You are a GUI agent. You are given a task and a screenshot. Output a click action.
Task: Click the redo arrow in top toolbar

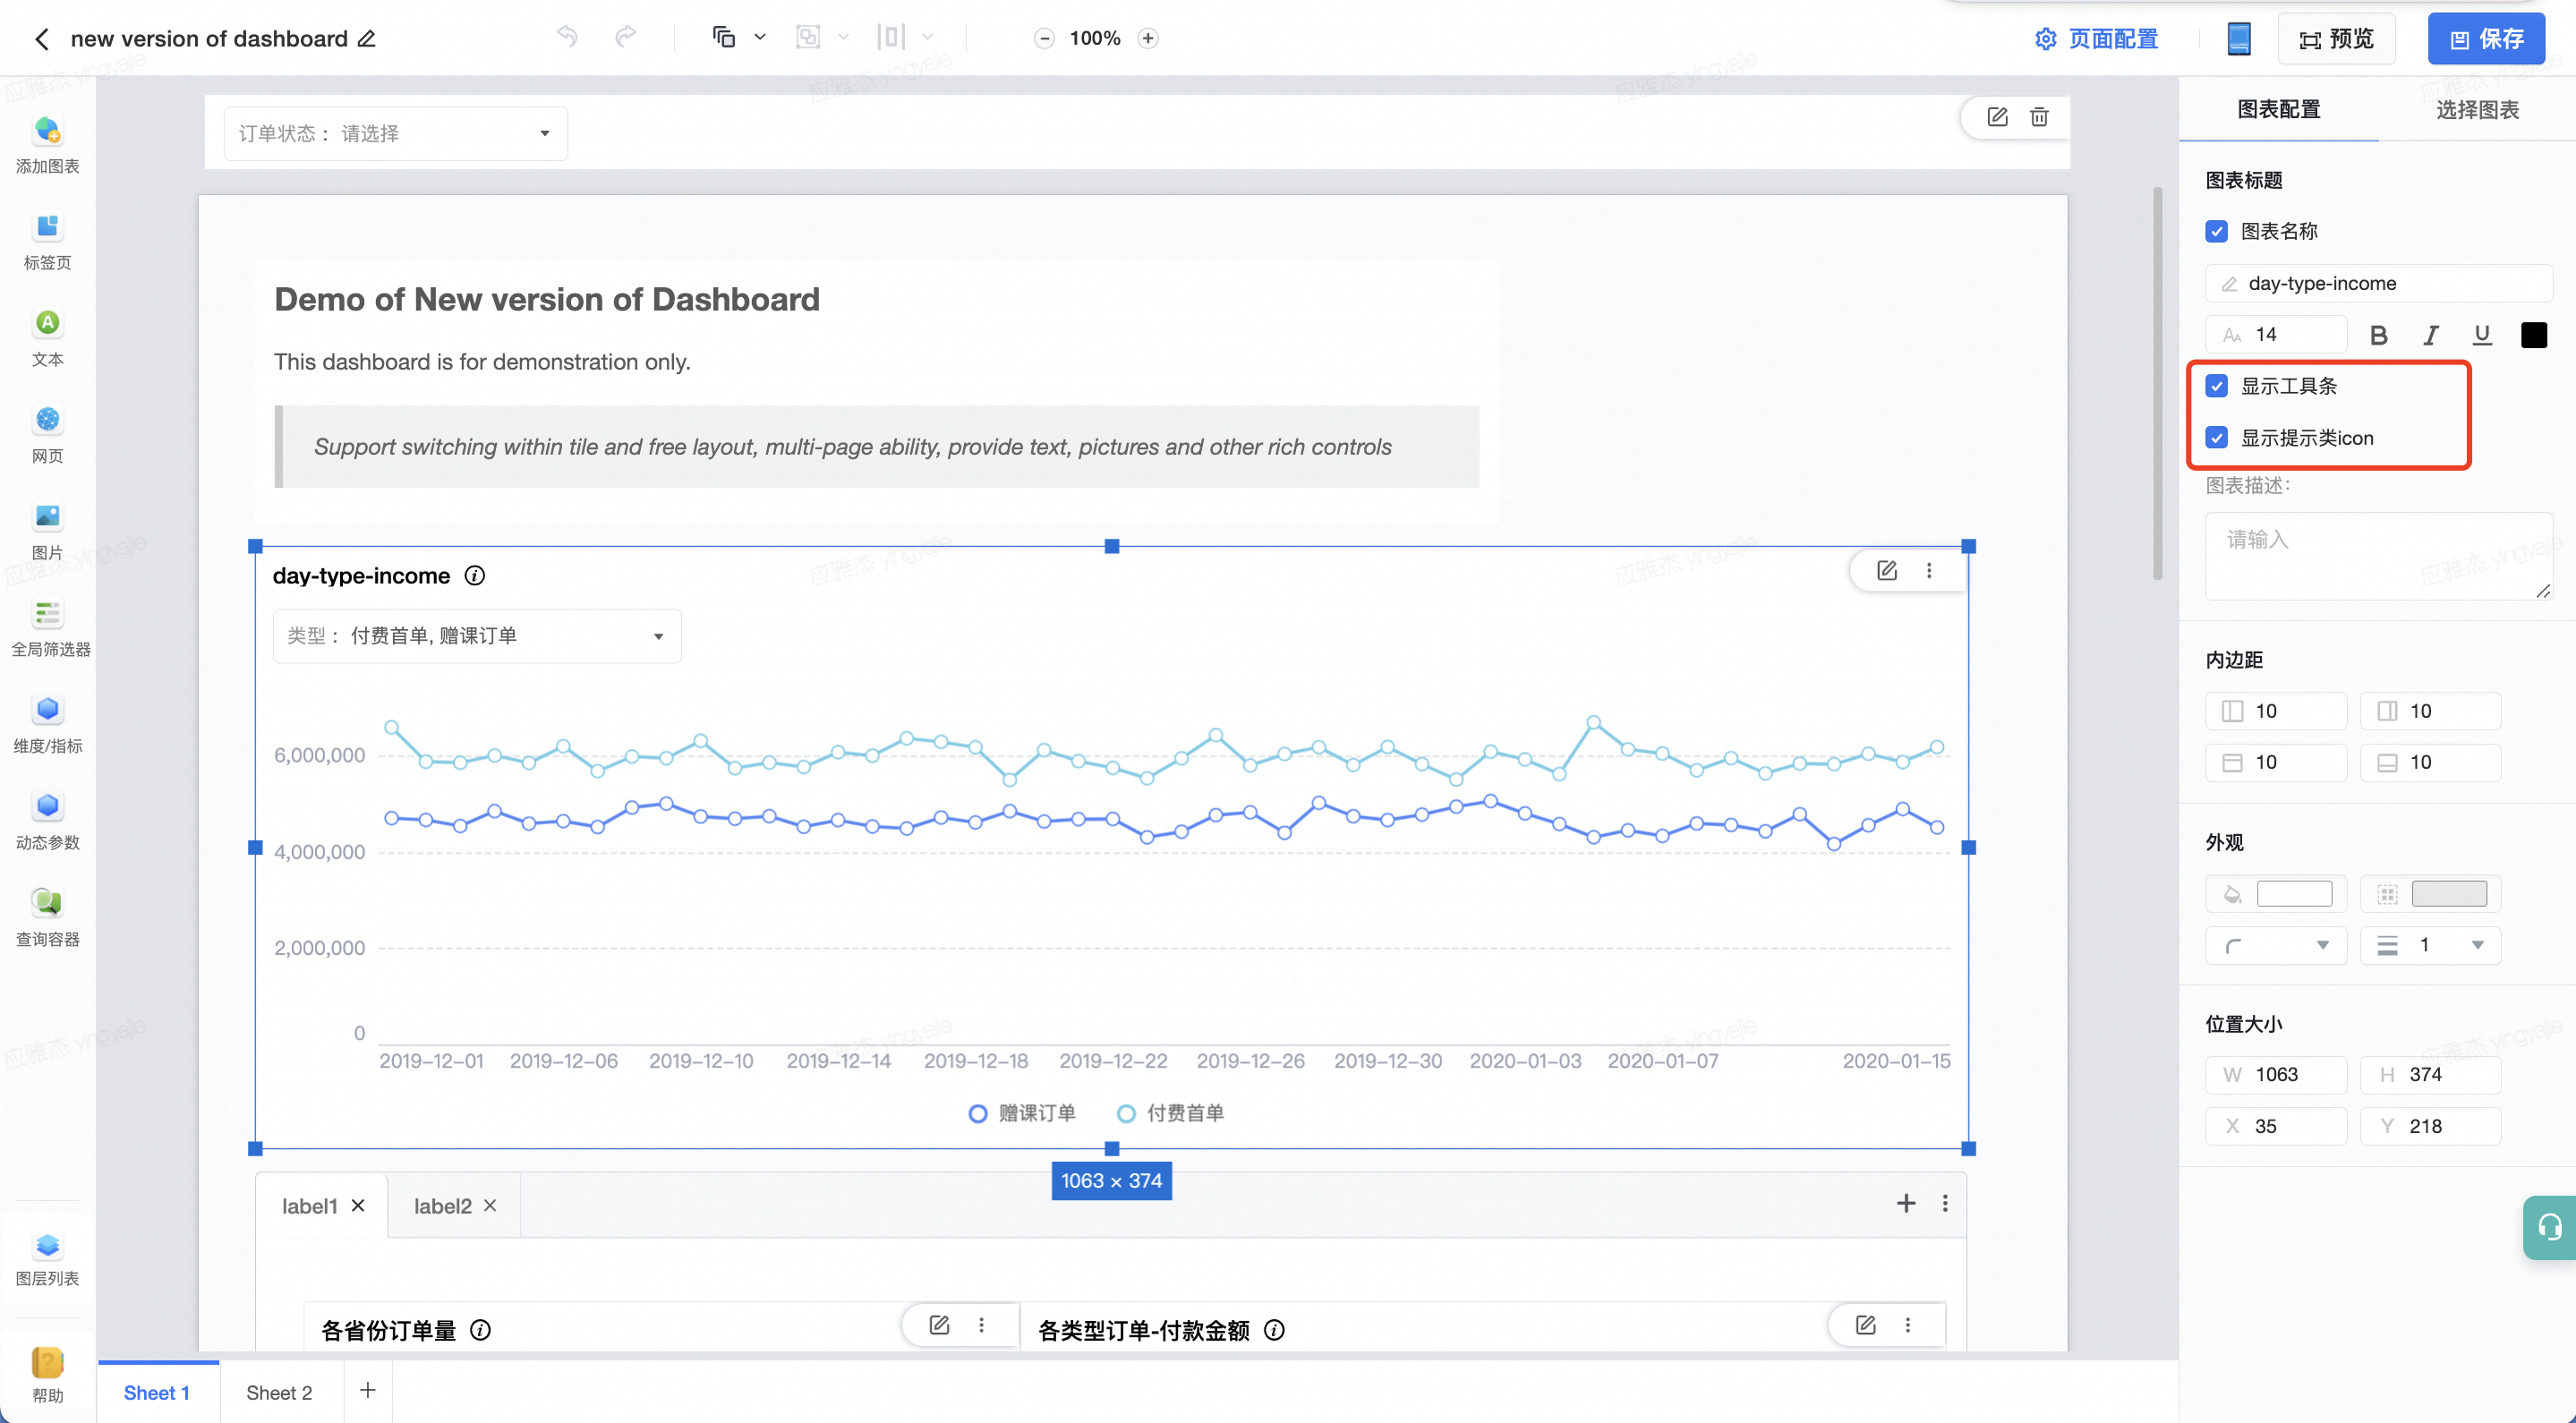[625, 38]
